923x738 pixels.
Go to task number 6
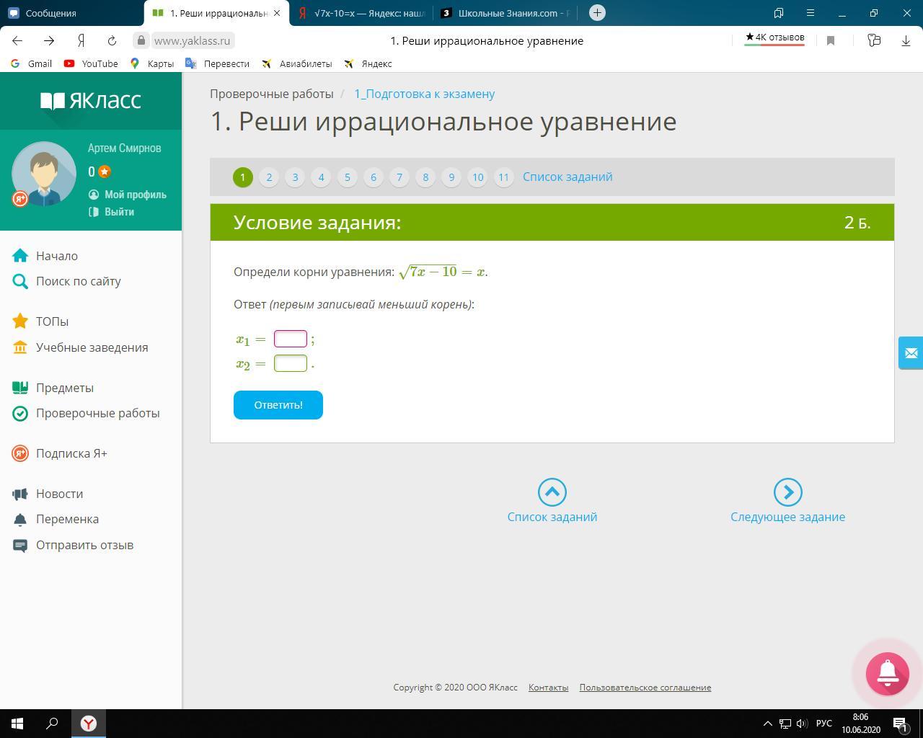(373, 177)
